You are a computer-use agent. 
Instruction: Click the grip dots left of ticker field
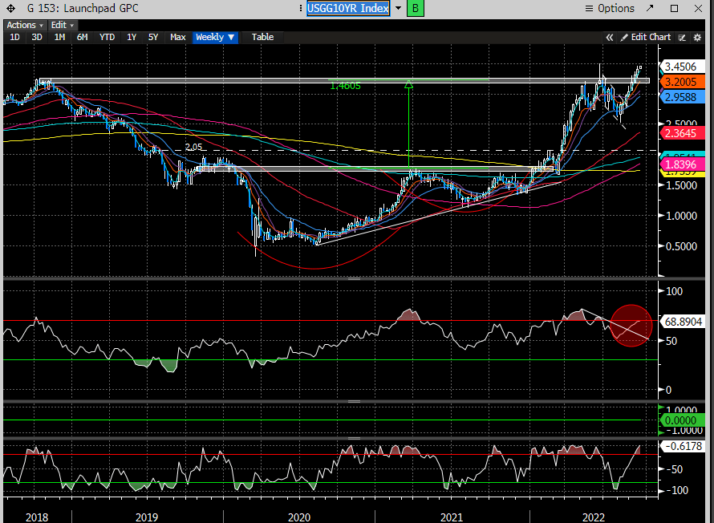(x=299, y=9)
